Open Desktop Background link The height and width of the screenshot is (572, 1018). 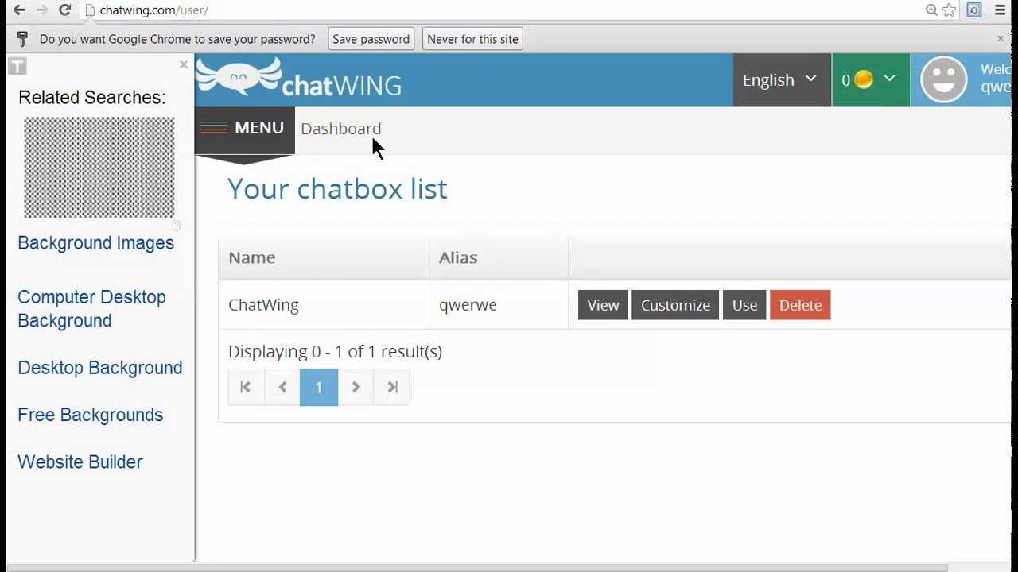click(100, 368)
